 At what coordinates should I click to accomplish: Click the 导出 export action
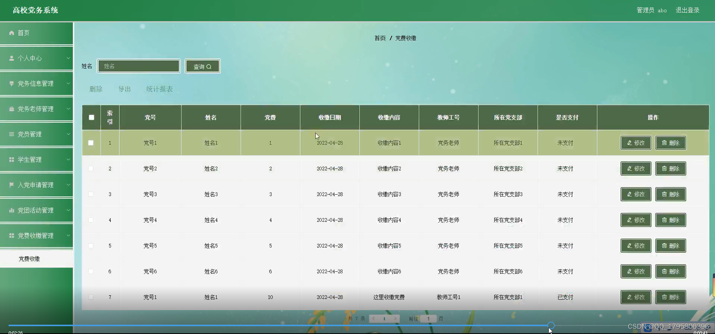coord(124,89)
